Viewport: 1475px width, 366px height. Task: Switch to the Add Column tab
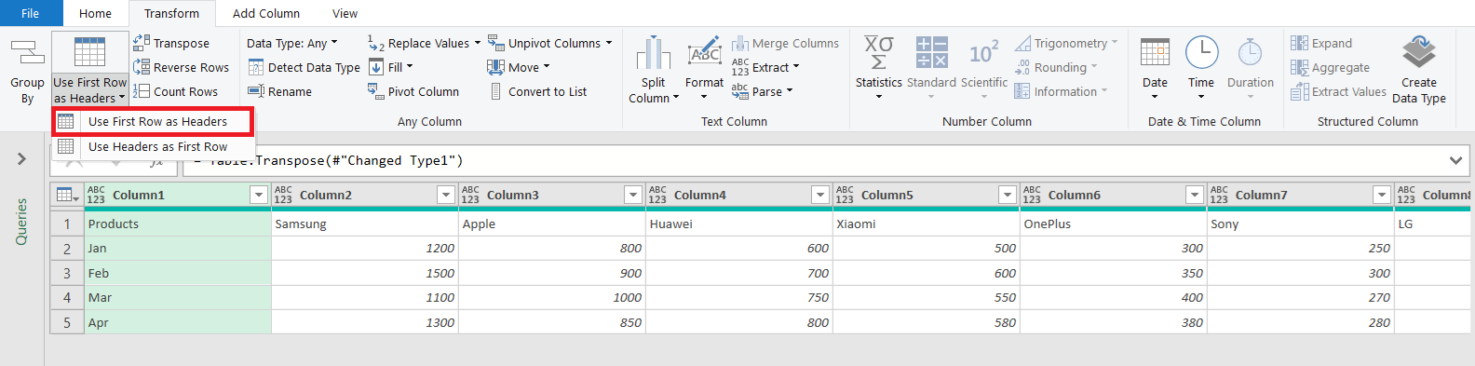coord(266,13)
